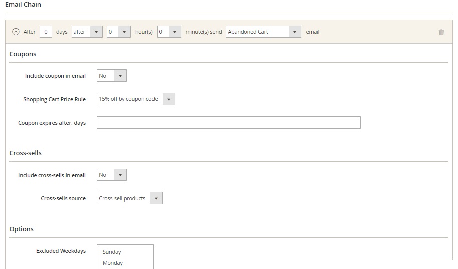Select Monday in Excluded Weekdays
Viewport: 458px width, 269px height.
click(x=113, y=263)
